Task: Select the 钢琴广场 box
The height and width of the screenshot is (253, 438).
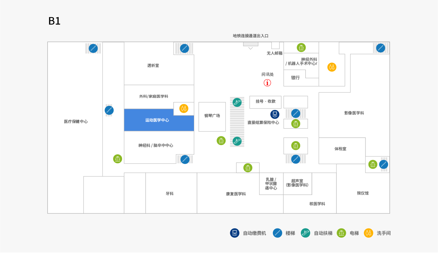Action: 212,117
